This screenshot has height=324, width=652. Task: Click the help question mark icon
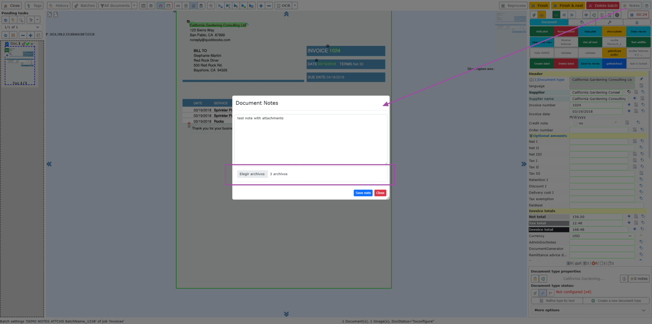tap(602, 15)
